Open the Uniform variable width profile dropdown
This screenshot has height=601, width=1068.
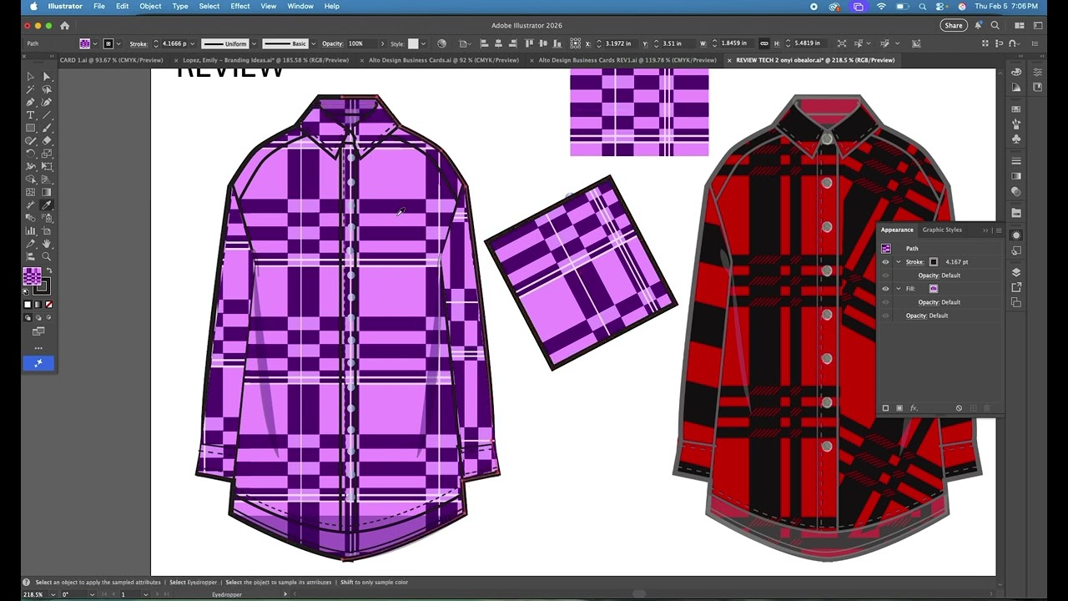coord(253,43)
